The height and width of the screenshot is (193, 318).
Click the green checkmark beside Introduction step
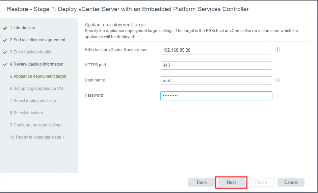coord(5,28)
